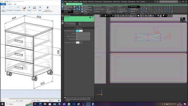Open the Черчение menu
Screen dimensions: 188x106
(x=91, y=1)
